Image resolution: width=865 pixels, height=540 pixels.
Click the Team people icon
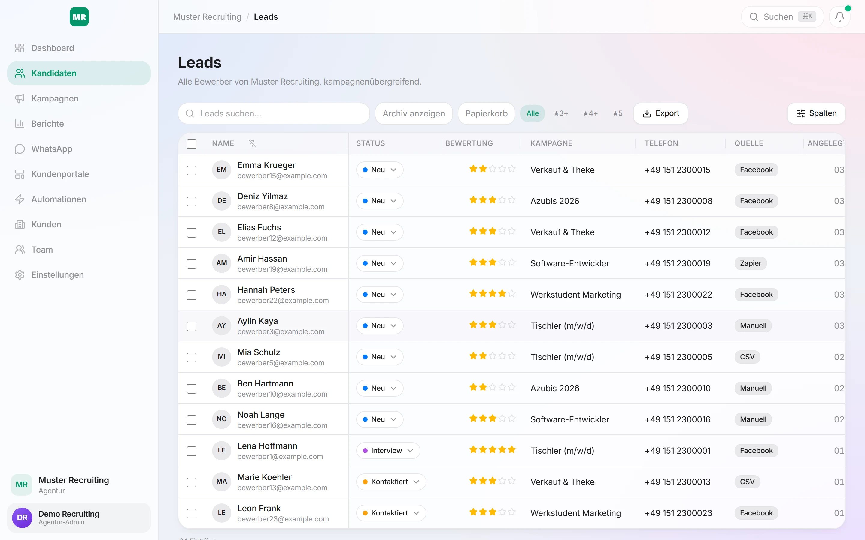20,250
